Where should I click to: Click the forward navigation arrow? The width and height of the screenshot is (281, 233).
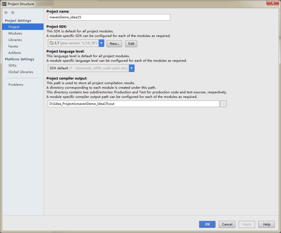(13, 12)
